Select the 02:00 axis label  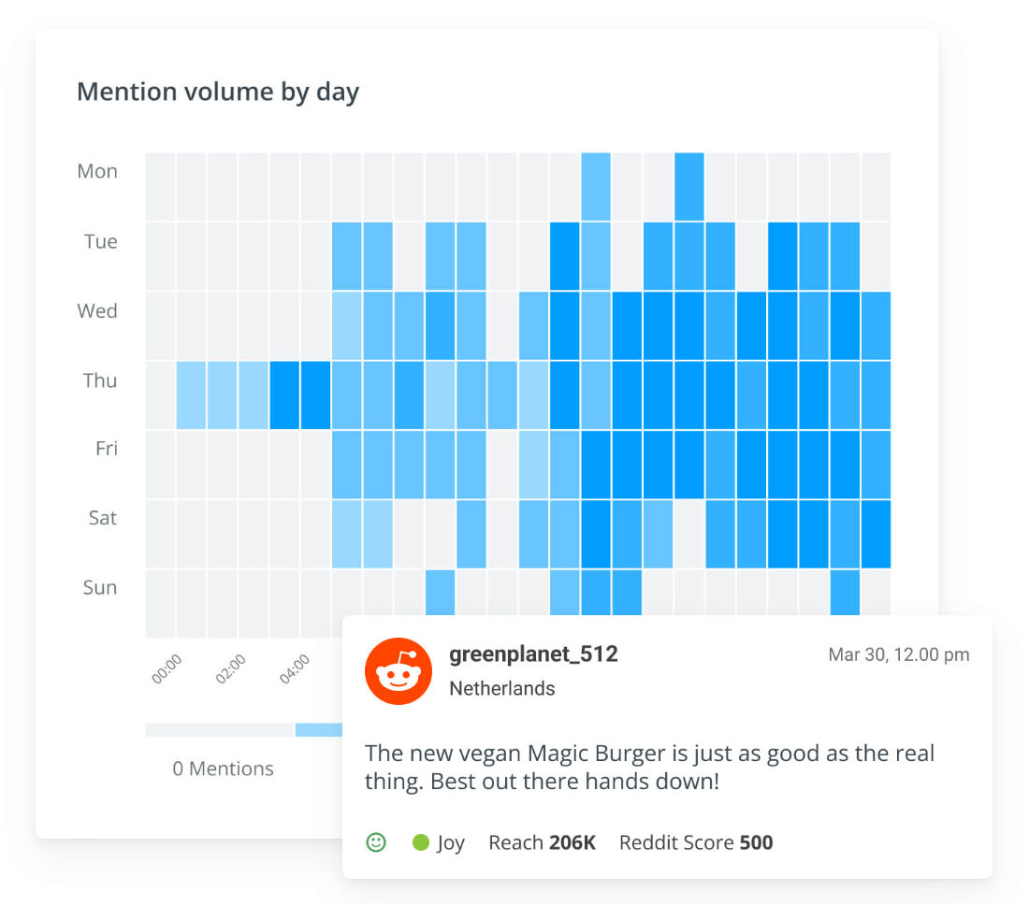click(231, 666)
